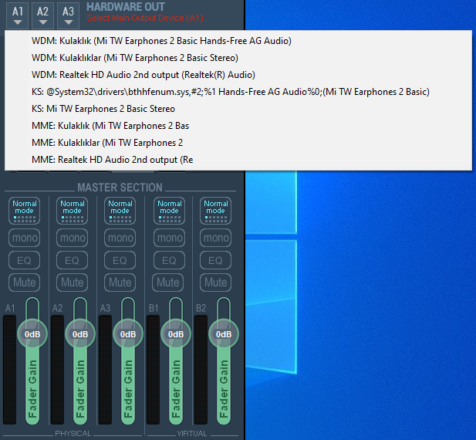The width and height of the screenshot is (476, 440).
Task: Toggle mono on bus A1
Action: (x=24, y=238)
